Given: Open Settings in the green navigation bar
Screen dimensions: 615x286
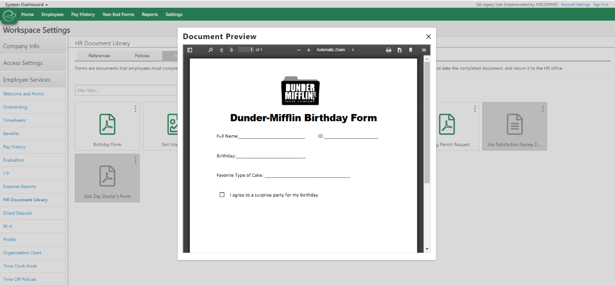Looking at the screenshot, I should point(174,14).
